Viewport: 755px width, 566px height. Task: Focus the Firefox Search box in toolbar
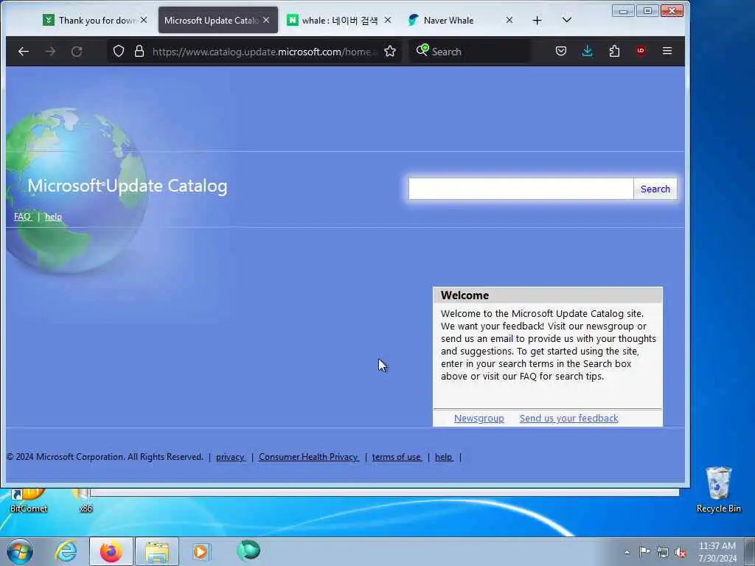click(470, 52)
